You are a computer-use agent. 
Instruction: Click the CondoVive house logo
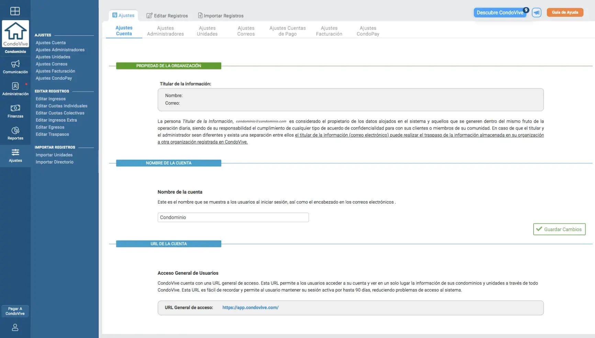[15, 34]
